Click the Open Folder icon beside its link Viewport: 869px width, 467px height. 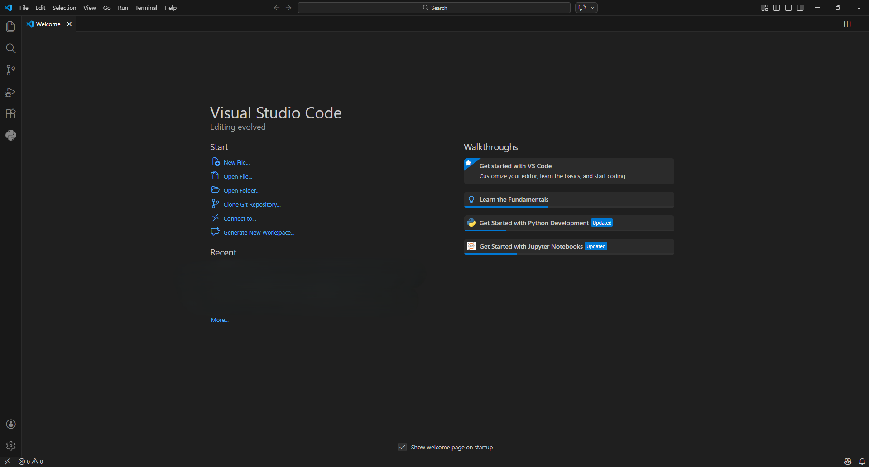tap(216, 190)
